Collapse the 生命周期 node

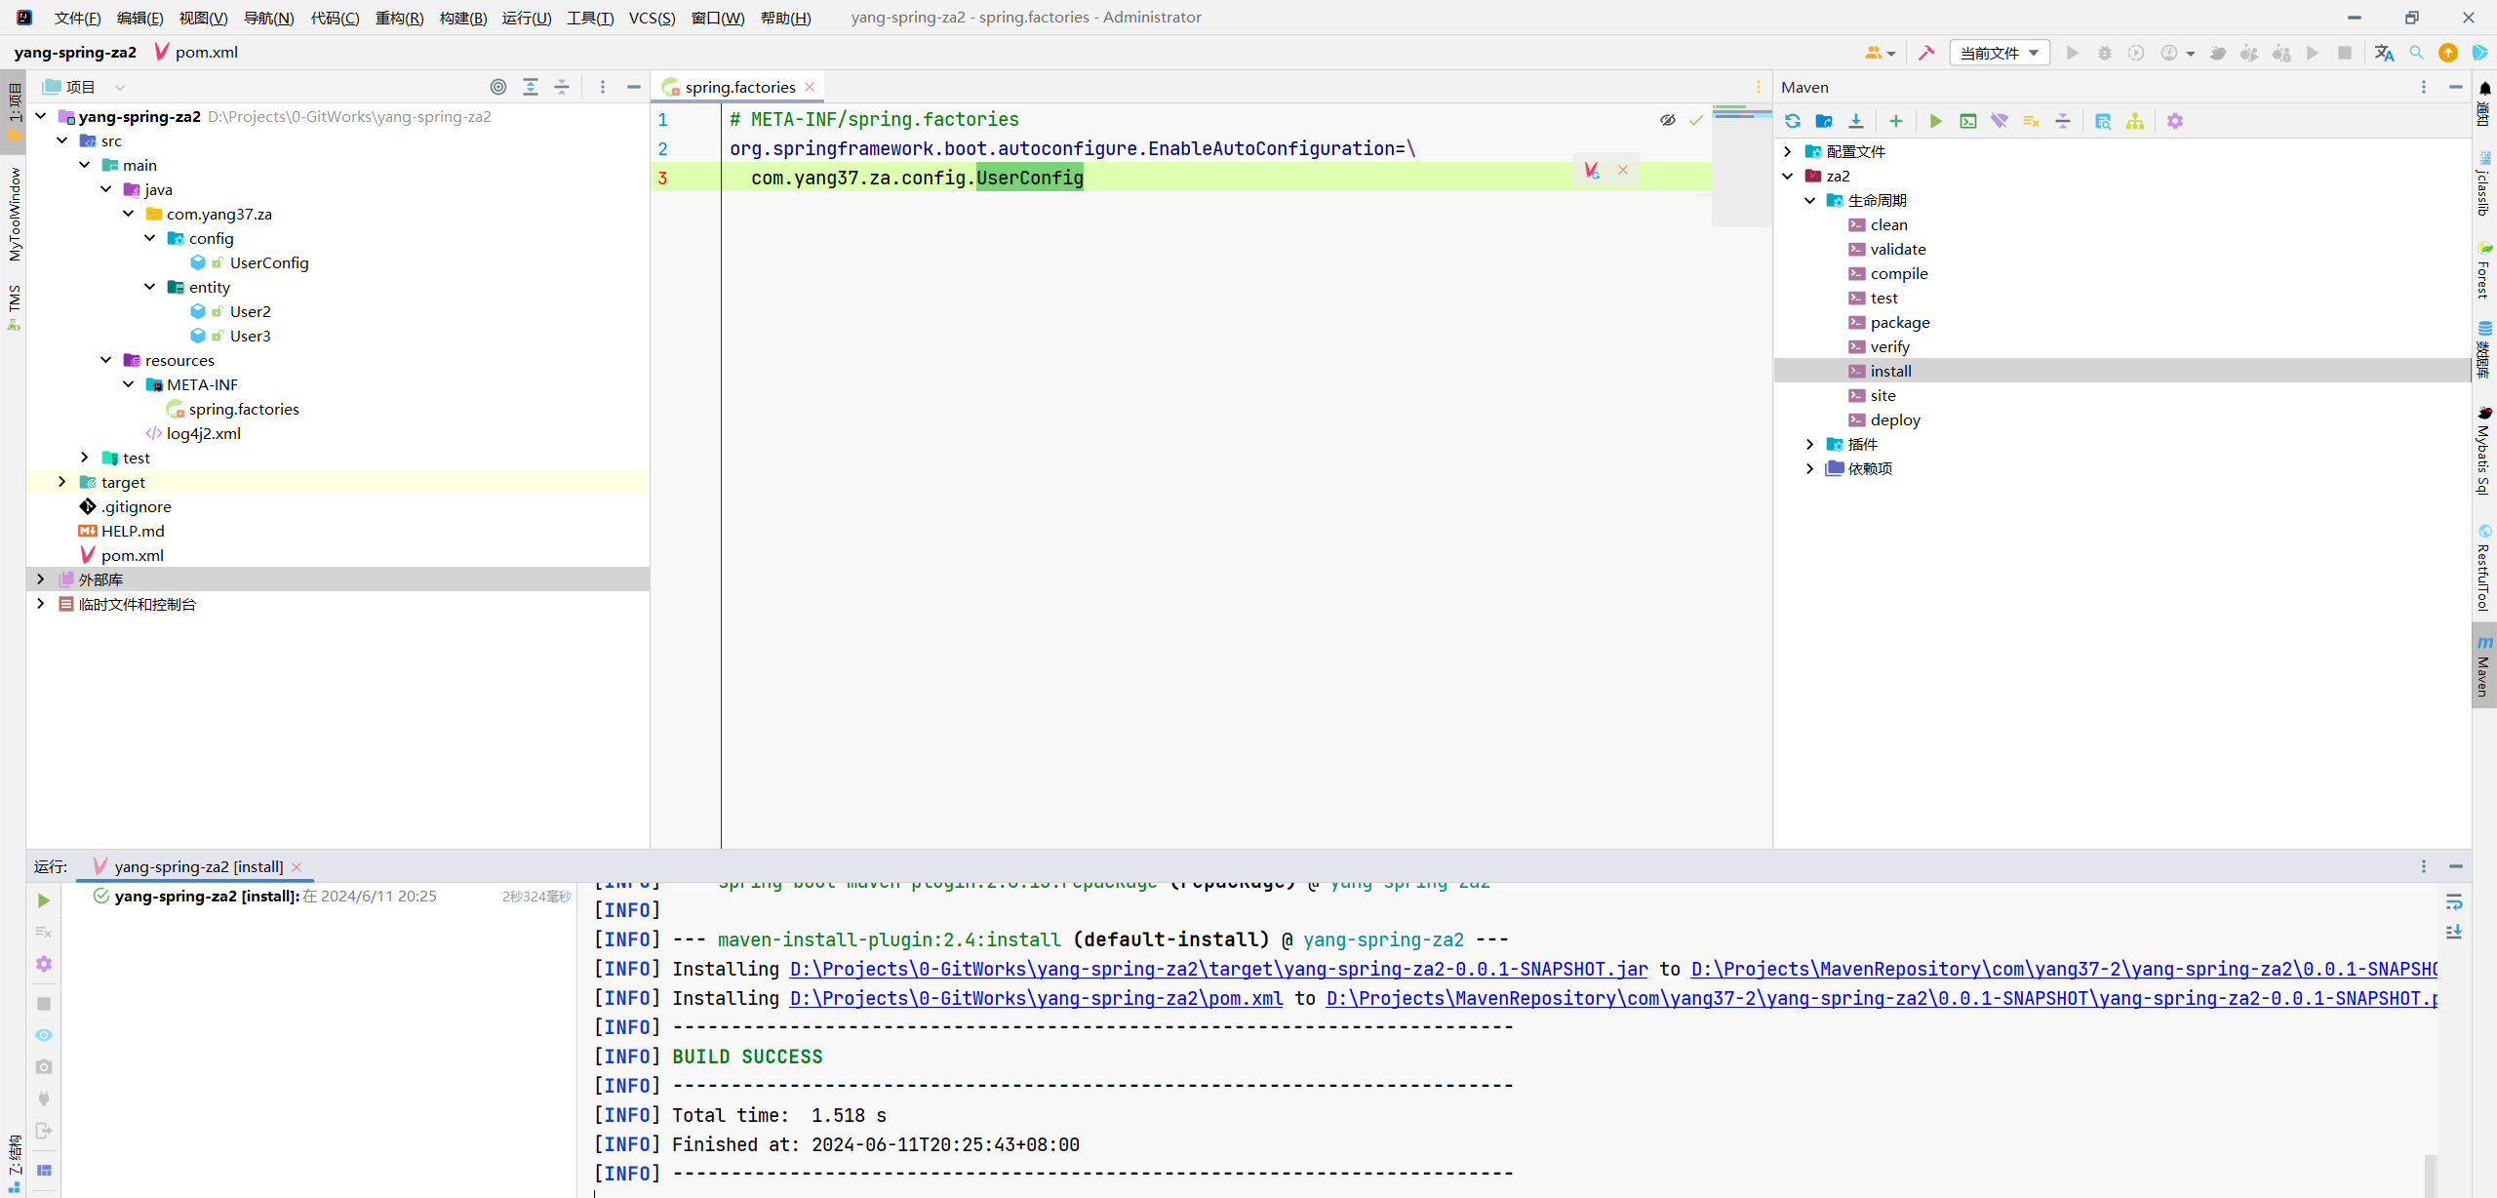(x=1809, y=200)
